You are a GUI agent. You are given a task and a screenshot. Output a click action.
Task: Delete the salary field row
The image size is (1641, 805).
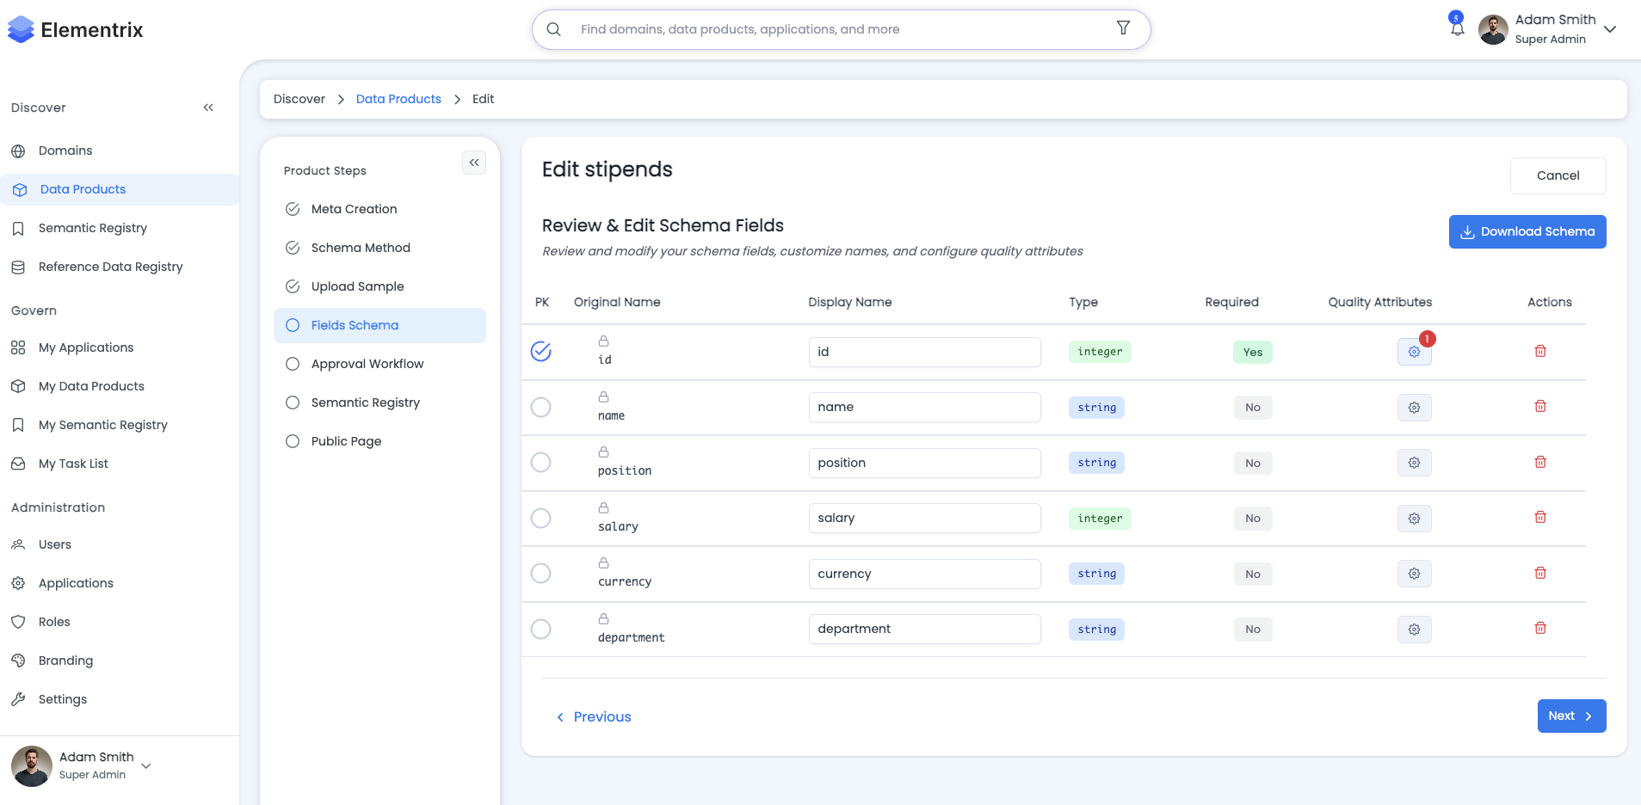coord(1539,517)
